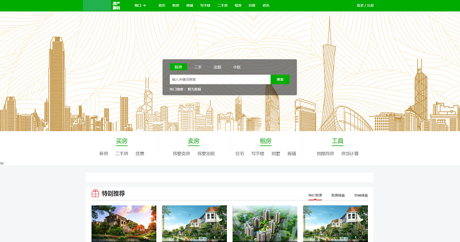Viewport: 460px width, 242px height.
Task: Click the green 搜索 button
Action: [280, 79]
